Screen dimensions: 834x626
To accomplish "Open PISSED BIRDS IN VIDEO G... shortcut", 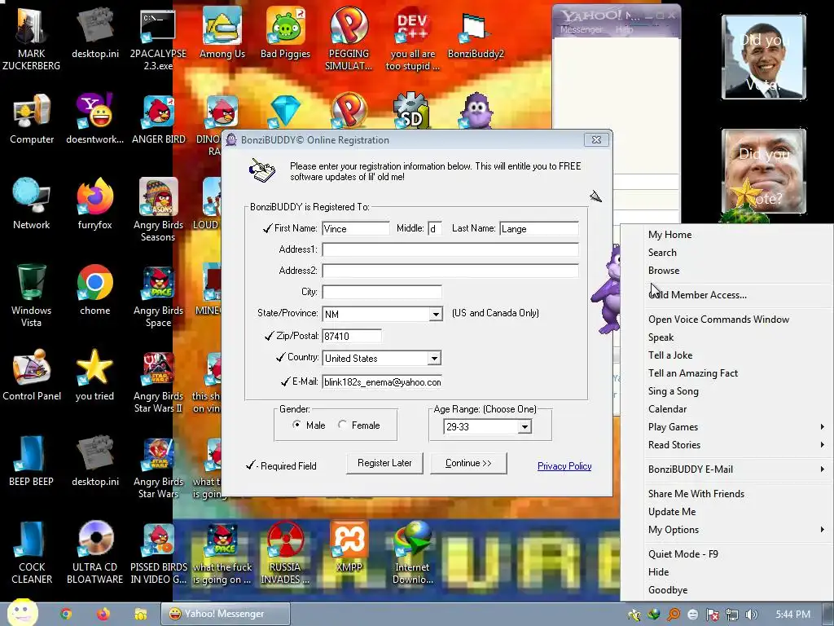I will point(159,552).
